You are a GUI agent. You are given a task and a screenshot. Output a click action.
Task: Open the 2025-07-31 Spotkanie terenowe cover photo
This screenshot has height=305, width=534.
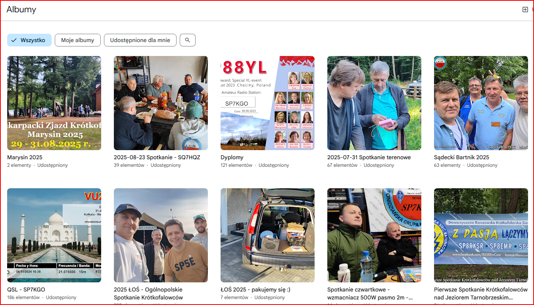click(x=374, y=103)
